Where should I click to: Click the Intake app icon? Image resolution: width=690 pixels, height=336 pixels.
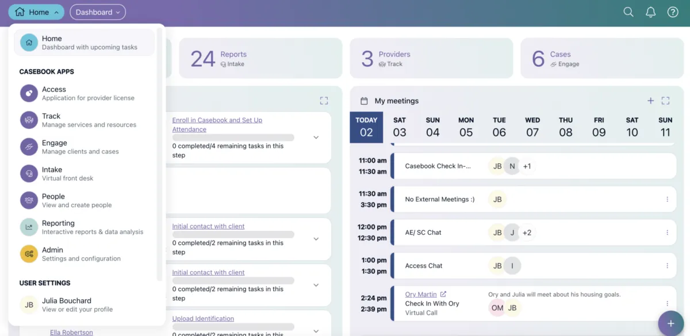tap(29, 174)
